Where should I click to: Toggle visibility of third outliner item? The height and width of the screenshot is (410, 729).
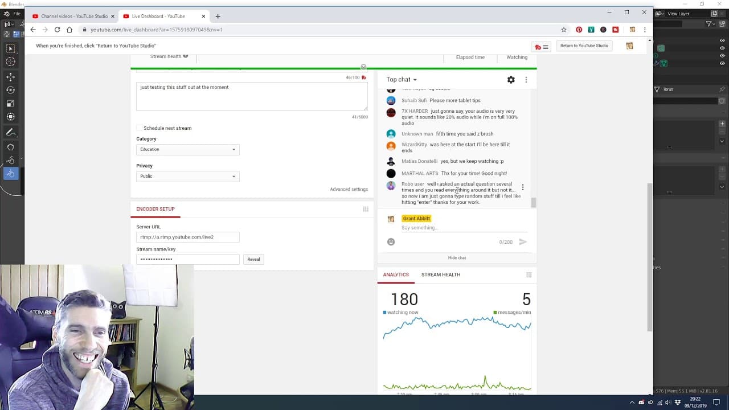click(722, 56)
